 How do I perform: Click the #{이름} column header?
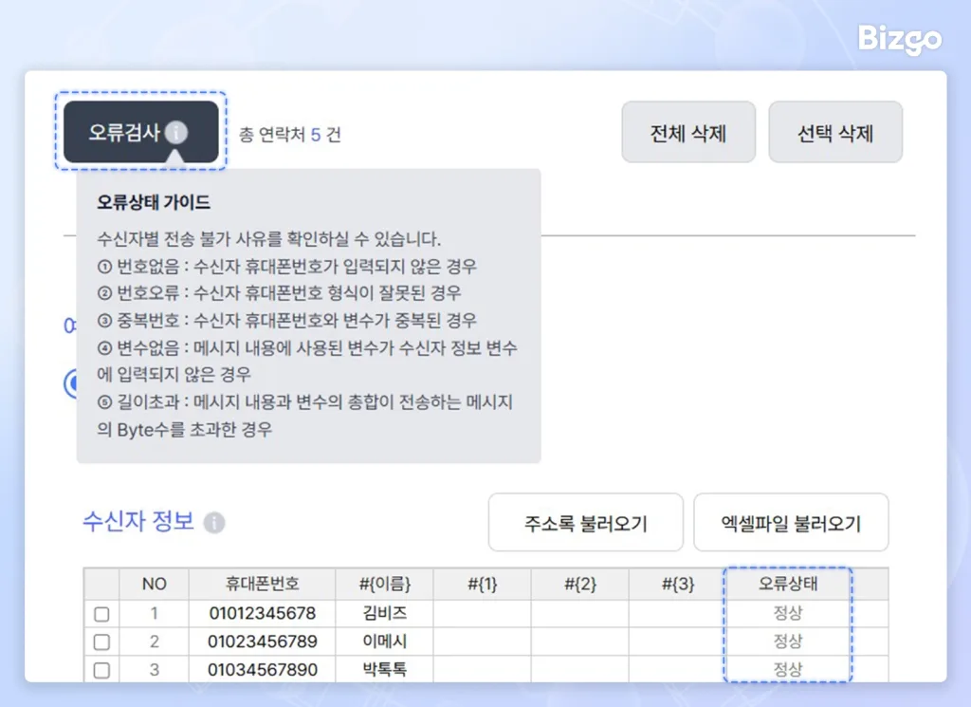pyautogui.click(x=383, y=585)
